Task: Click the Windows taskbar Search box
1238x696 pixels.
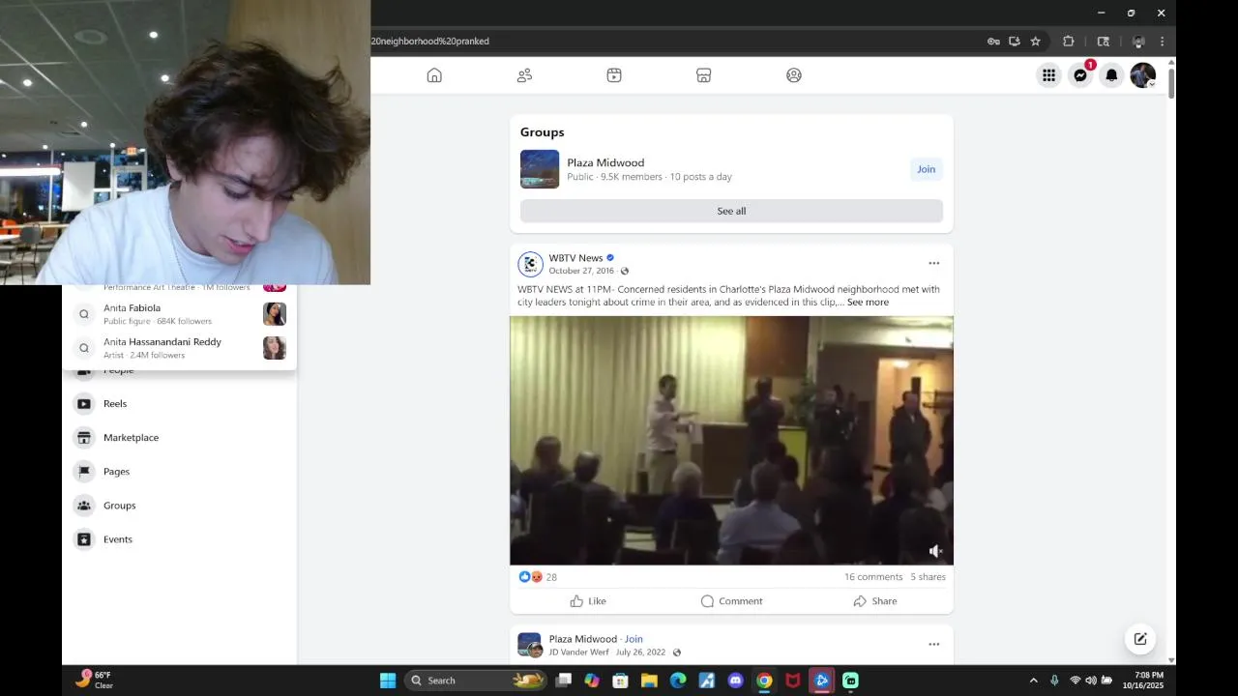Action: click(x=476, y=681)
